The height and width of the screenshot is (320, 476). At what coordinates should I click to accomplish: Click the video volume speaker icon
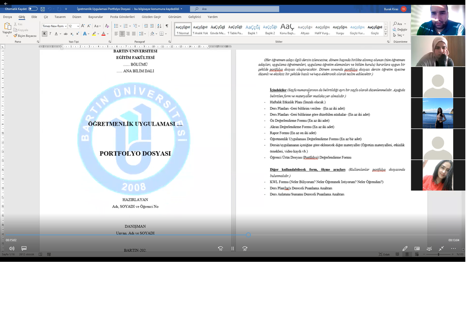tap(12, 248)
